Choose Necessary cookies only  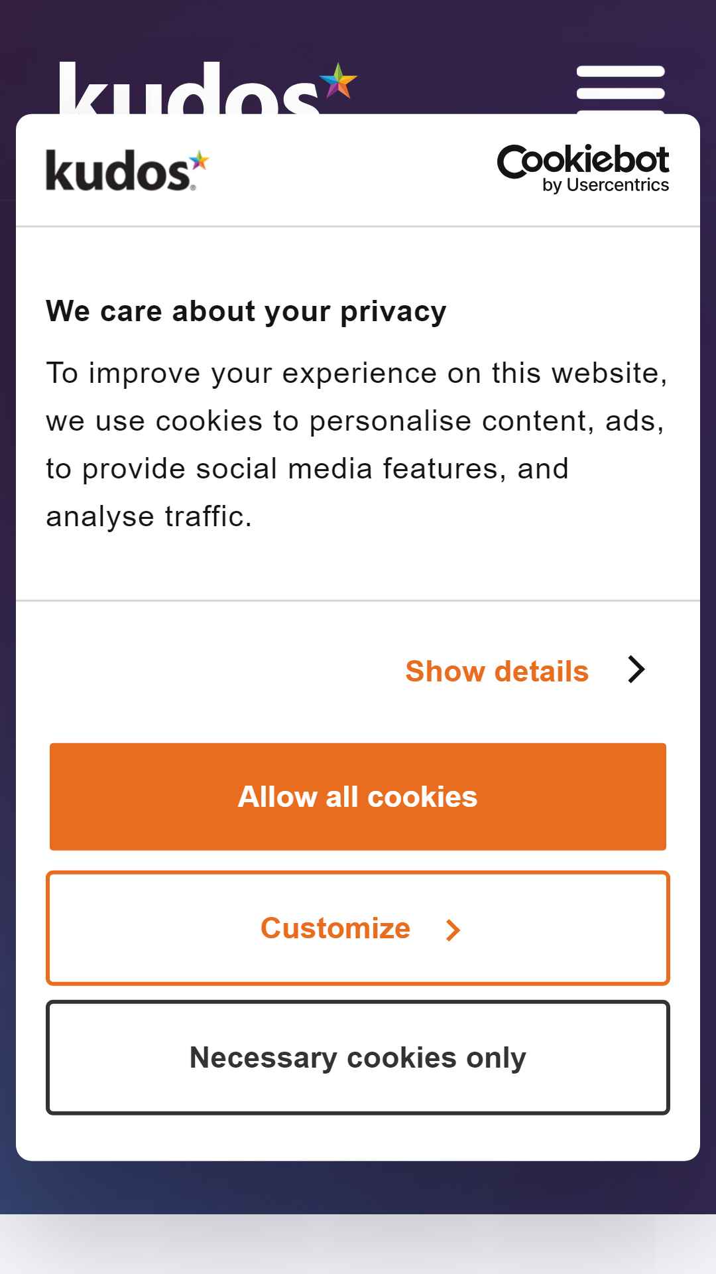click(x=358, y=1058)
